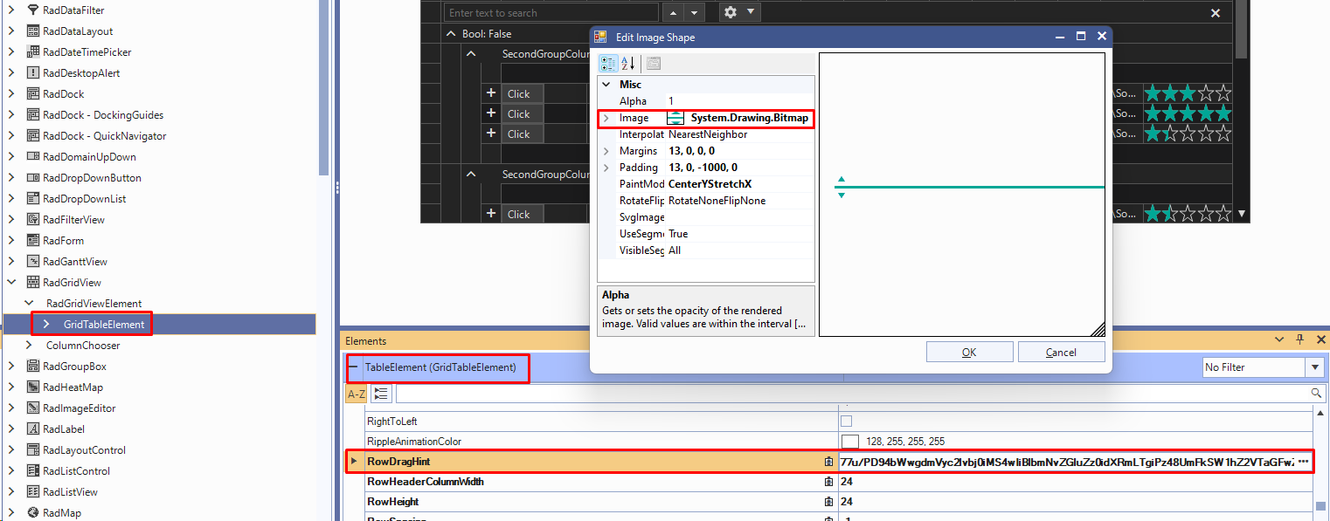
Task: Collapse the RadGridView tree node
Action: click(11, 283)
